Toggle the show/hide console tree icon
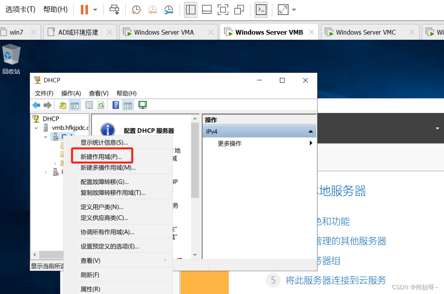This screenshot has width=444, height=294. pyautogui.click(x=75, y=105)
